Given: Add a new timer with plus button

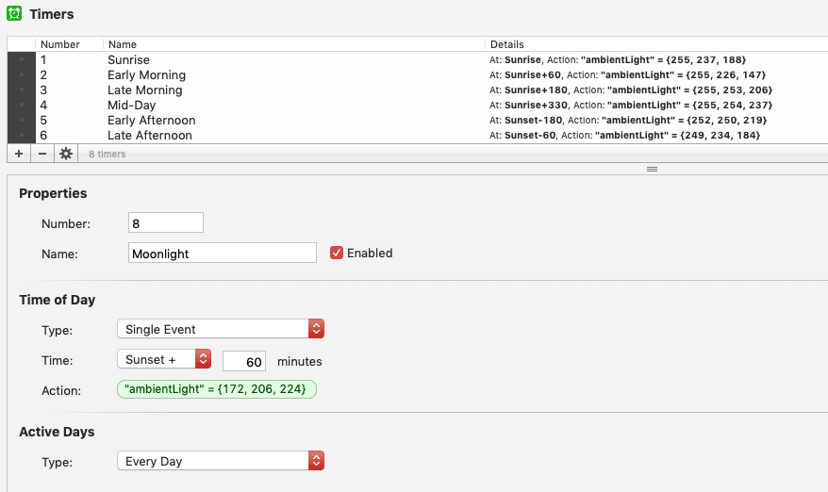Looking at the screenshot, I should coord(19,154).
